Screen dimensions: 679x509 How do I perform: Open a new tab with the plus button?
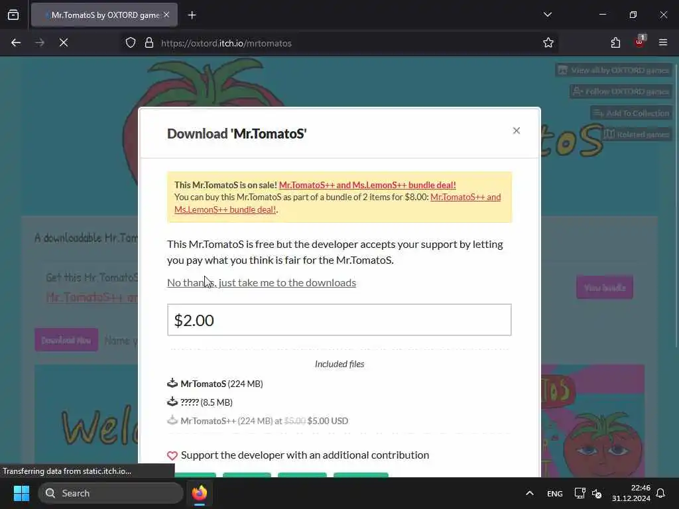coord(192,15)
